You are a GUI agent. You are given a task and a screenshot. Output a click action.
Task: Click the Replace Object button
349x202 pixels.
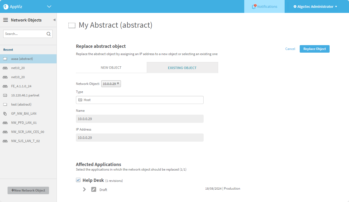pyautogui.click(x=314, y=49)
